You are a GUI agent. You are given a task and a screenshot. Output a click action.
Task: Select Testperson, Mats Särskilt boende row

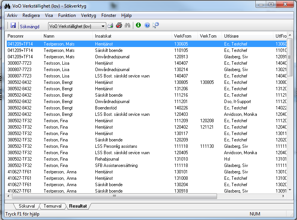click(146, 50)
